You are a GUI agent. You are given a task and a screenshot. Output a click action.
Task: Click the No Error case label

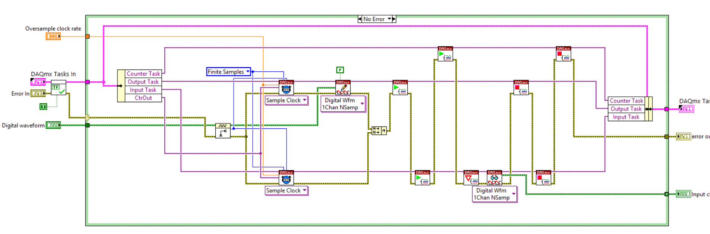click(x=374, y=19)
